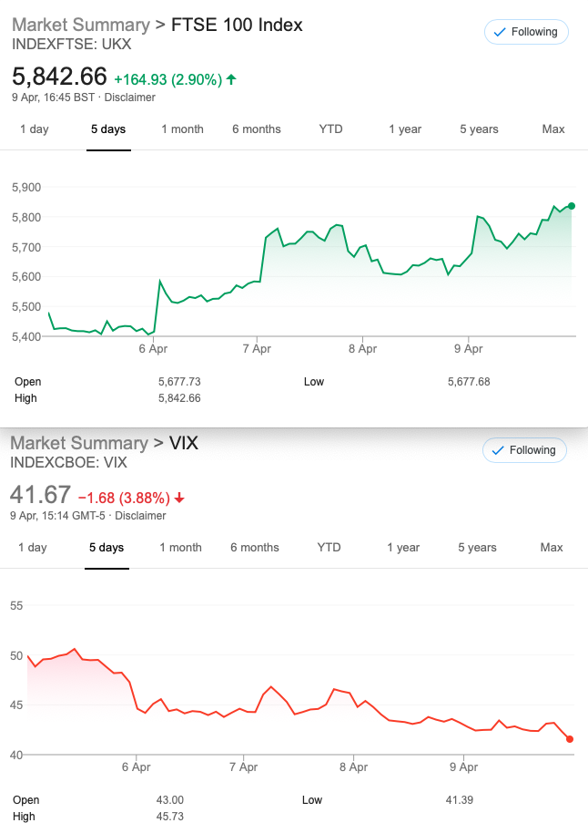The width and height of the screenshot is (588, 823).
Task: Click the 55 axis label on VIX chart
Action: pyautogui.click(x=16, y=606)
